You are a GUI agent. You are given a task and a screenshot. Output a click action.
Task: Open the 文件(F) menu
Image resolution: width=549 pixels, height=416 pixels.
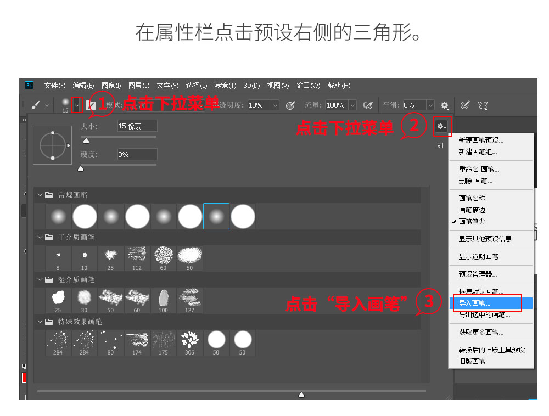coord(55,86)
